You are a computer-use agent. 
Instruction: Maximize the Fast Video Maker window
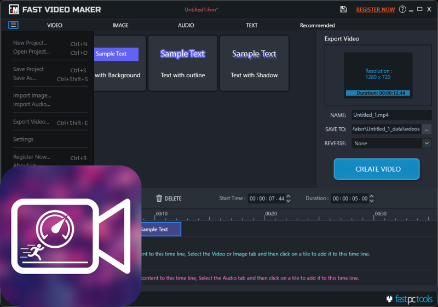tap(419, 9)
